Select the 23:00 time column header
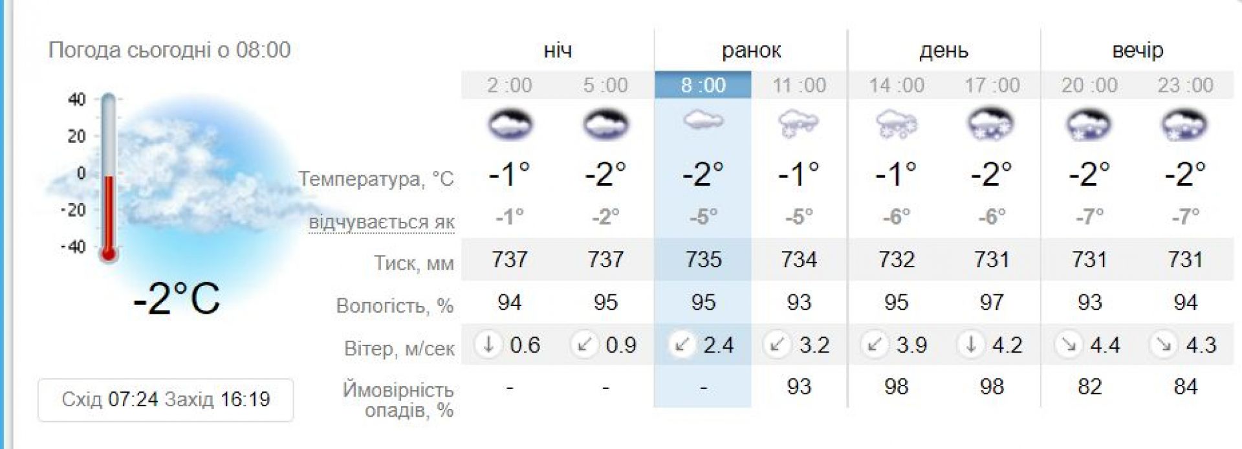Viewport: 1242px width, 449px height. tap(1185, 85)
